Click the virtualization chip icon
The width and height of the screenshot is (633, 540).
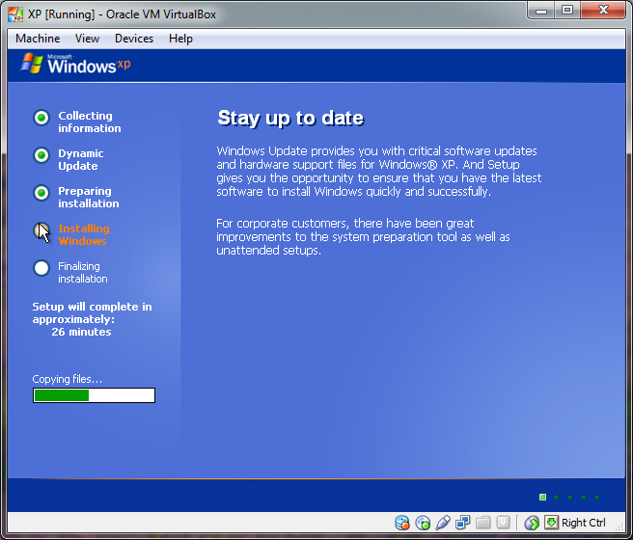coord(503,523)
